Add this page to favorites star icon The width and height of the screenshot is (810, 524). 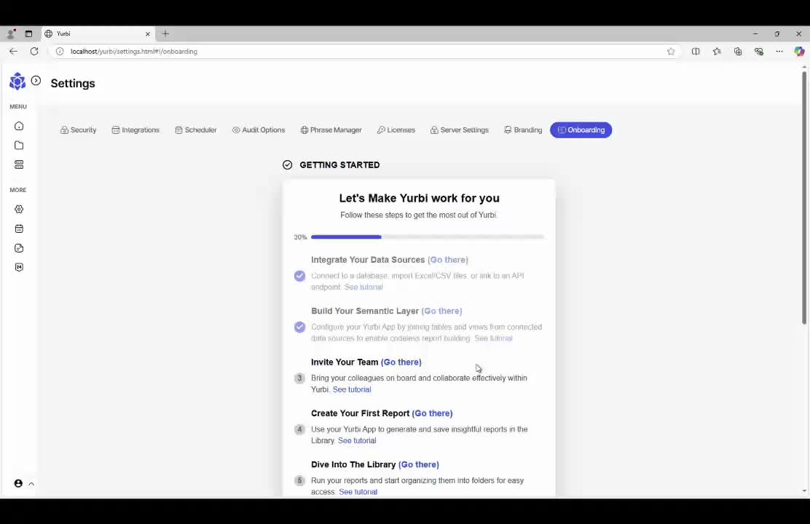671,51
